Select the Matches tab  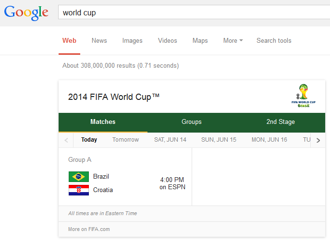pyautogui.click(x=103, y=122)
